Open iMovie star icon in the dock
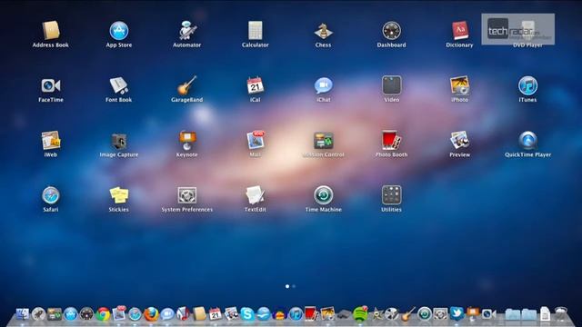This screenshot has width=582, height=327. (x=377, y=314)
